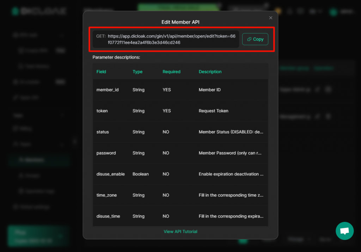361x252 pixels.
Task: Close the Edit Member API dialog
Action: tap(271, 18)
